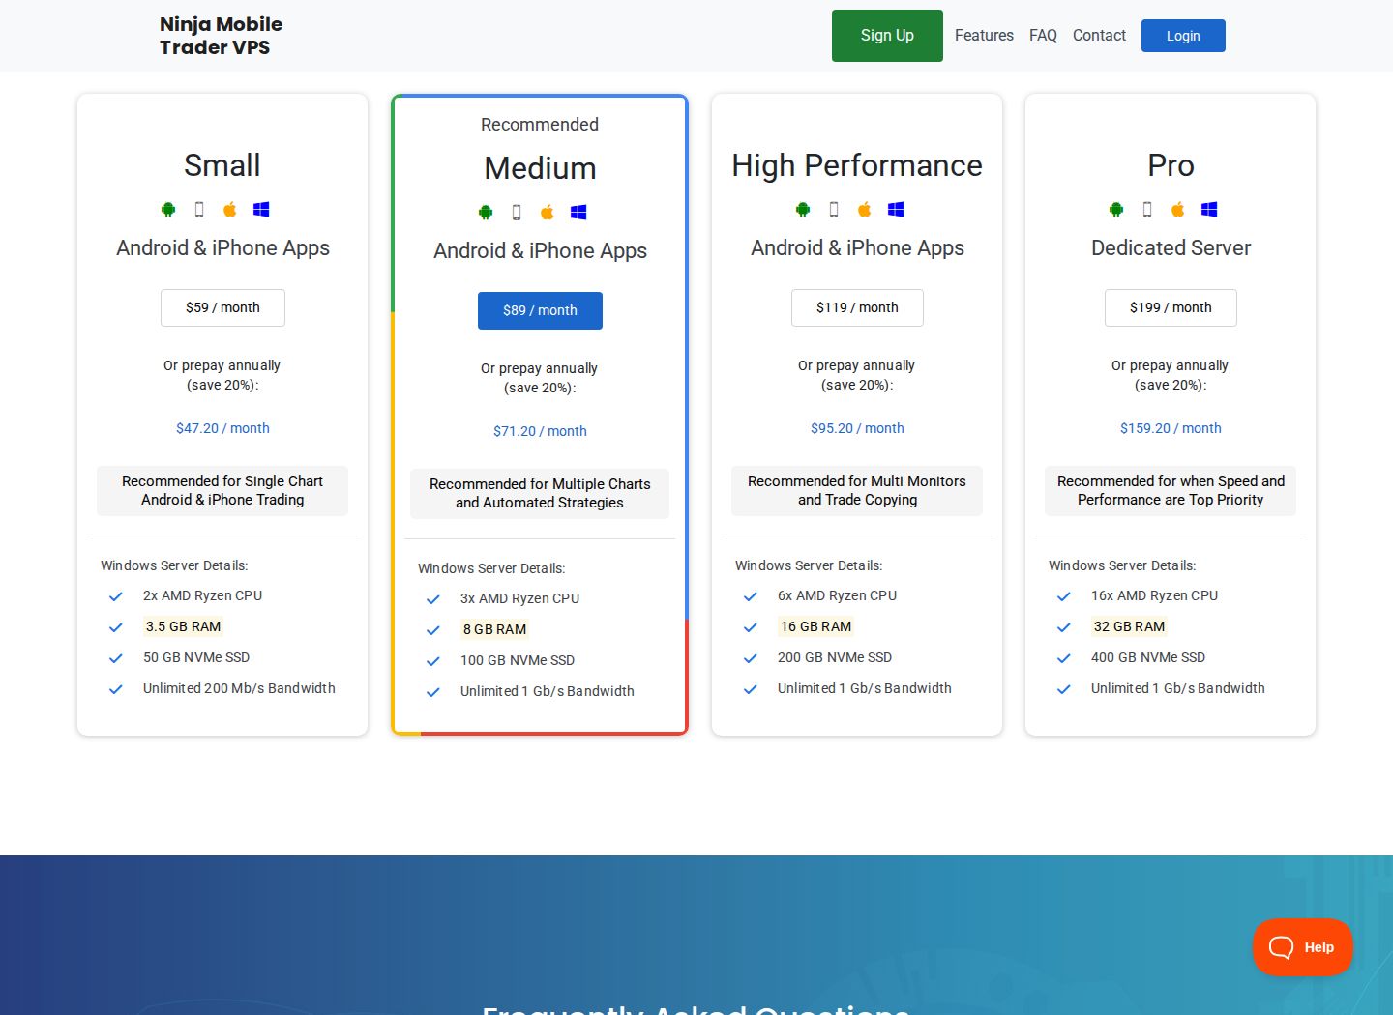Click Ninja Mobile Trader VPS logo

click(x=221, y=36)
